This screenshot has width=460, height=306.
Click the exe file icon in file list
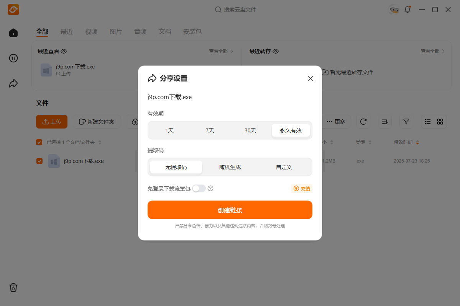pyautogui.click(x=54, y=161)
